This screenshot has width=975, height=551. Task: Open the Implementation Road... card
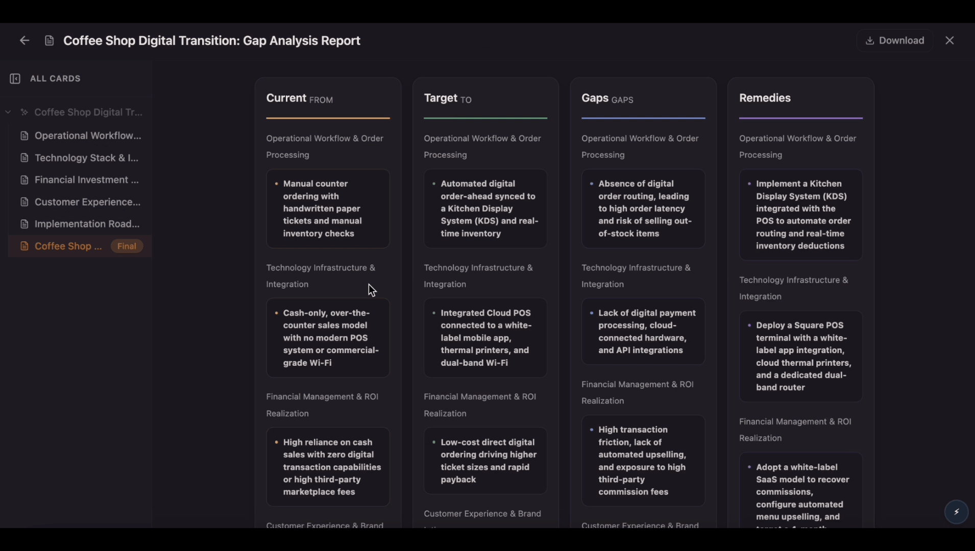[80, 224]
